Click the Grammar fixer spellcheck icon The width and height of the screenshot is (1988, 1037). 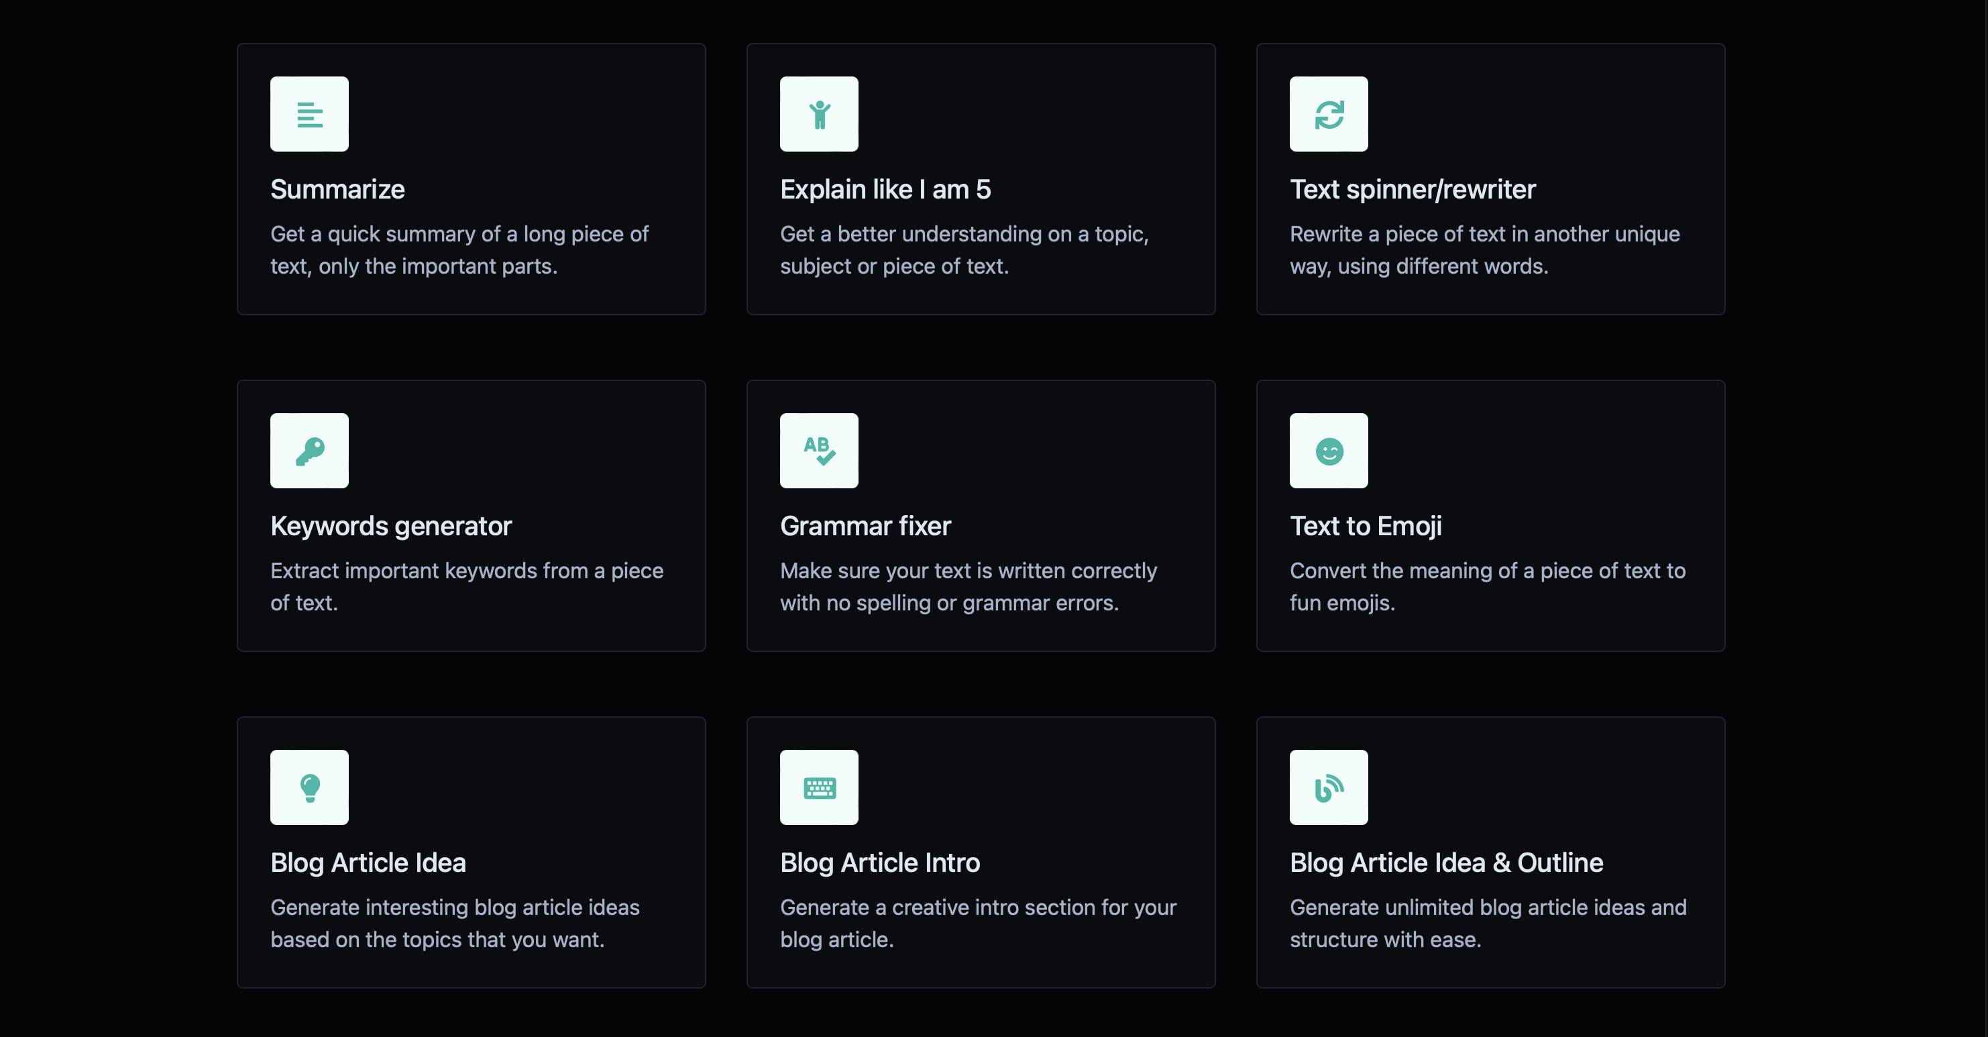click(819, 451)
